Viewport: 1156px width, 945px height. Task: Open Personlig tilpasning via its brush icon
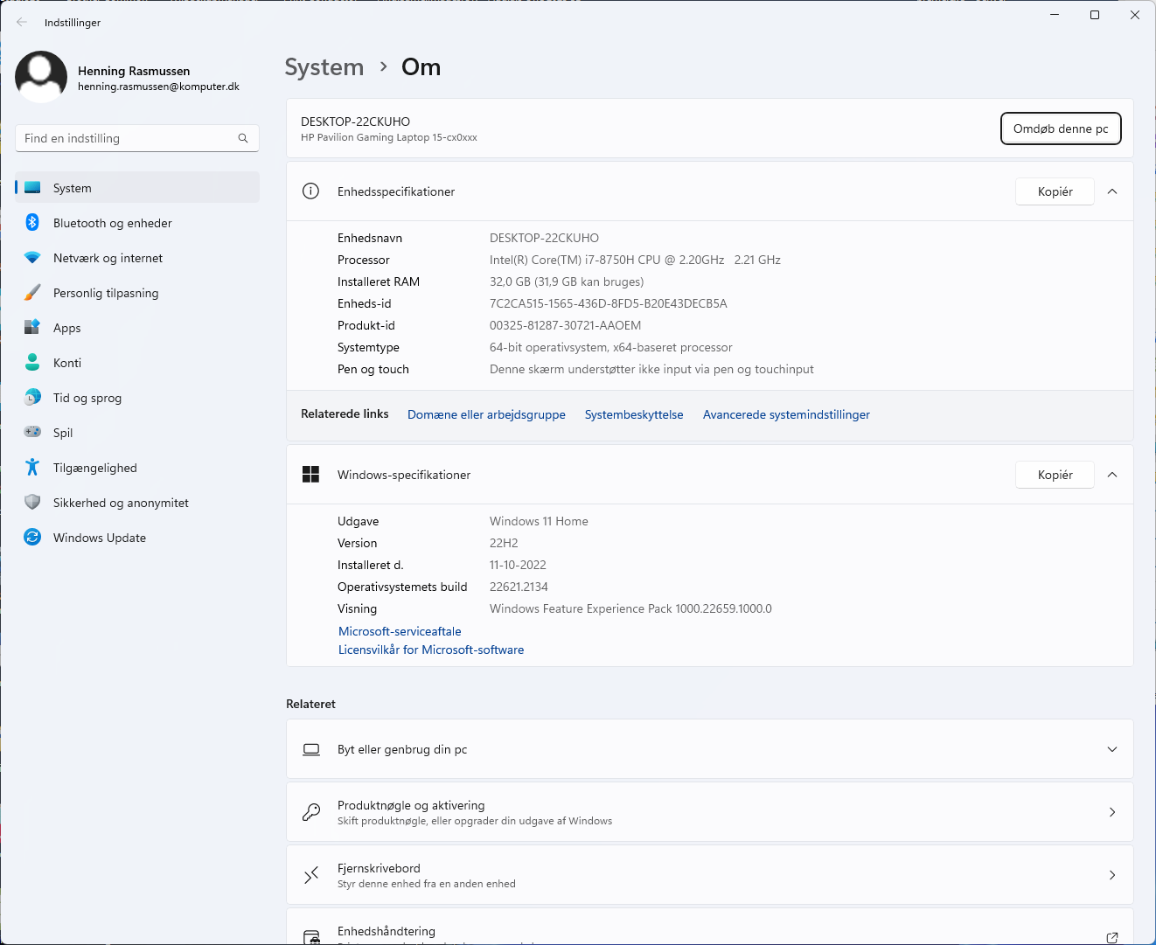pyautogui.click(x=32, y=293)
